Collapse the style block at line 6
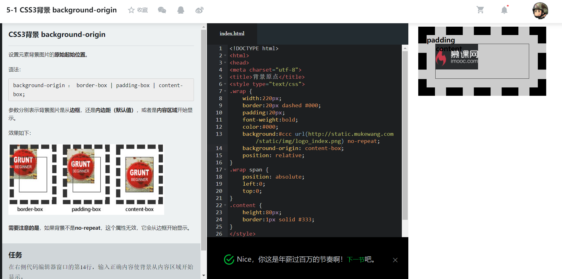This screenshot has width=562, height=279. pos(224,84)
